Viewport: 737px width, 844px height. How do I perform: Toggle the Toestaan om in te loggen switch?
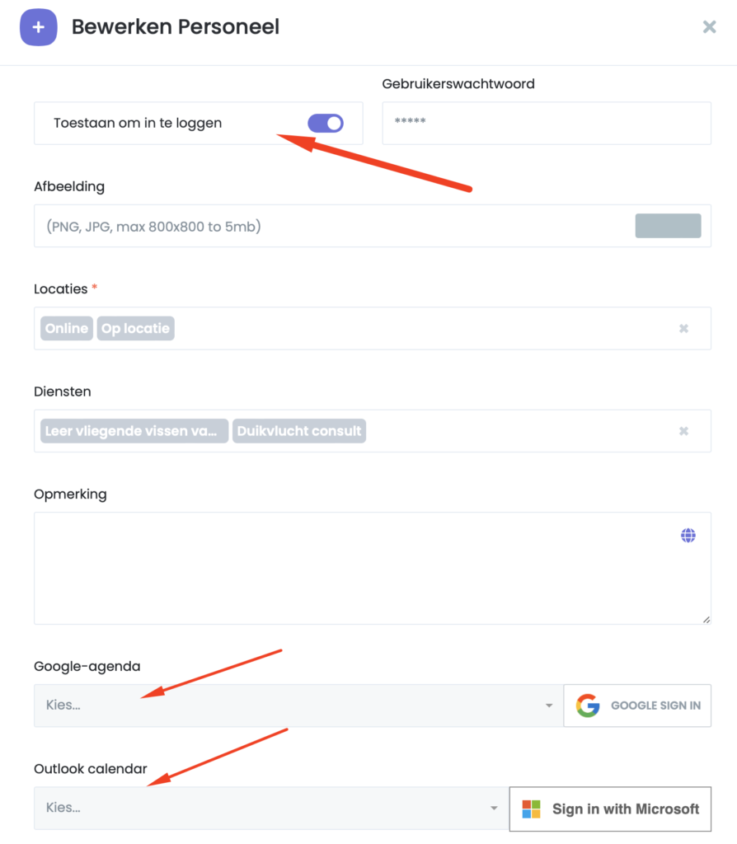point(326,124)
